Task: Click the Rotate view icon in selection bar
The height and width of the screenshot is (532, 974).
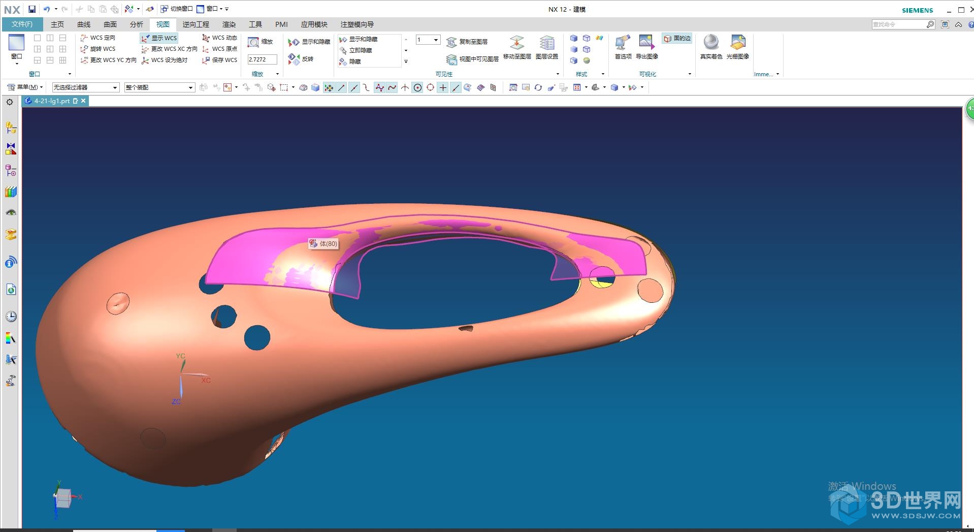Action: (538, 87)
